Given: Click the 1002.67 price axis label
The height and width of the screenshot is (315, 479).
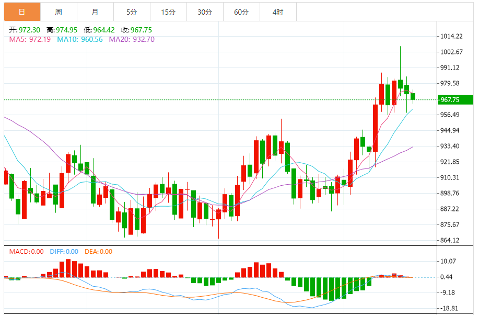Looking at the screenshot, I should [451, 52].
